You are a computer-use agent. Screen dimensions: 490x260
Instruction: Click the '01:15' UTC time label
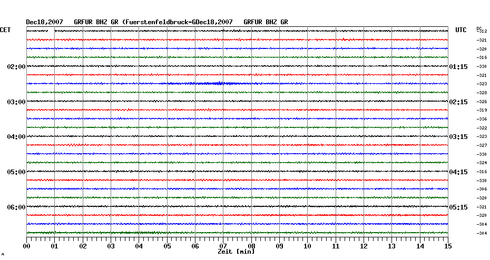[458, 67]
